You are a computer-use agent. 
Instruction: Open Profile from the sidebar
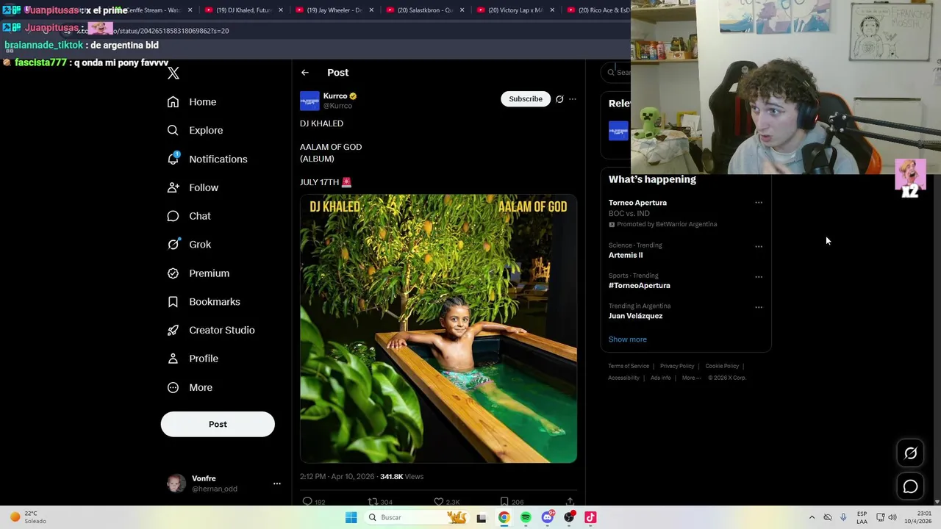coord(193,359)
